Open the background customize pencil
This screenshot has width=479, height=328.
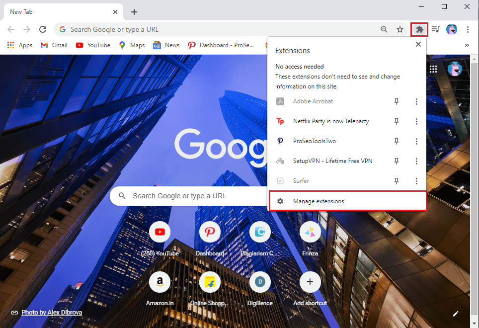[x=456, y=314]
